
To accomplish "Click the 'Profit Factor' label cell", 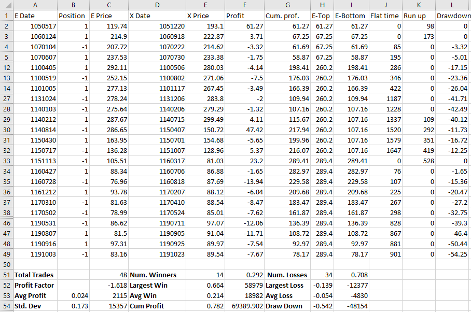I will pos(35,286).
